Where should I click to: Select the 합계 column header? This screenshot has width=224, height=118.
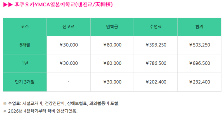[199, 27]
